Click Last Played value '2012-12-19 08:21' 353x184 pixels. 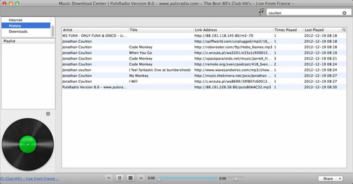(320, 58)
